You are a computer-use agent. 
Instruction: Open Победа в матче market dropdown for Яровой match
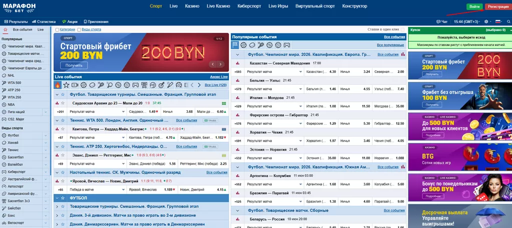122,190
